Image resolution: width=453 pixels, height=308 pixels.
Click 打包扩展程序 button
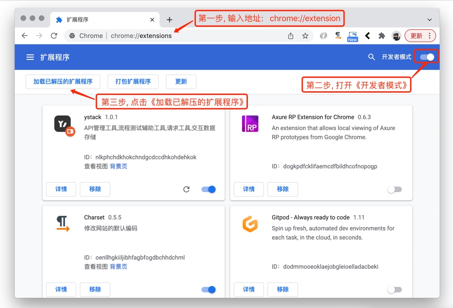point(133,82)
